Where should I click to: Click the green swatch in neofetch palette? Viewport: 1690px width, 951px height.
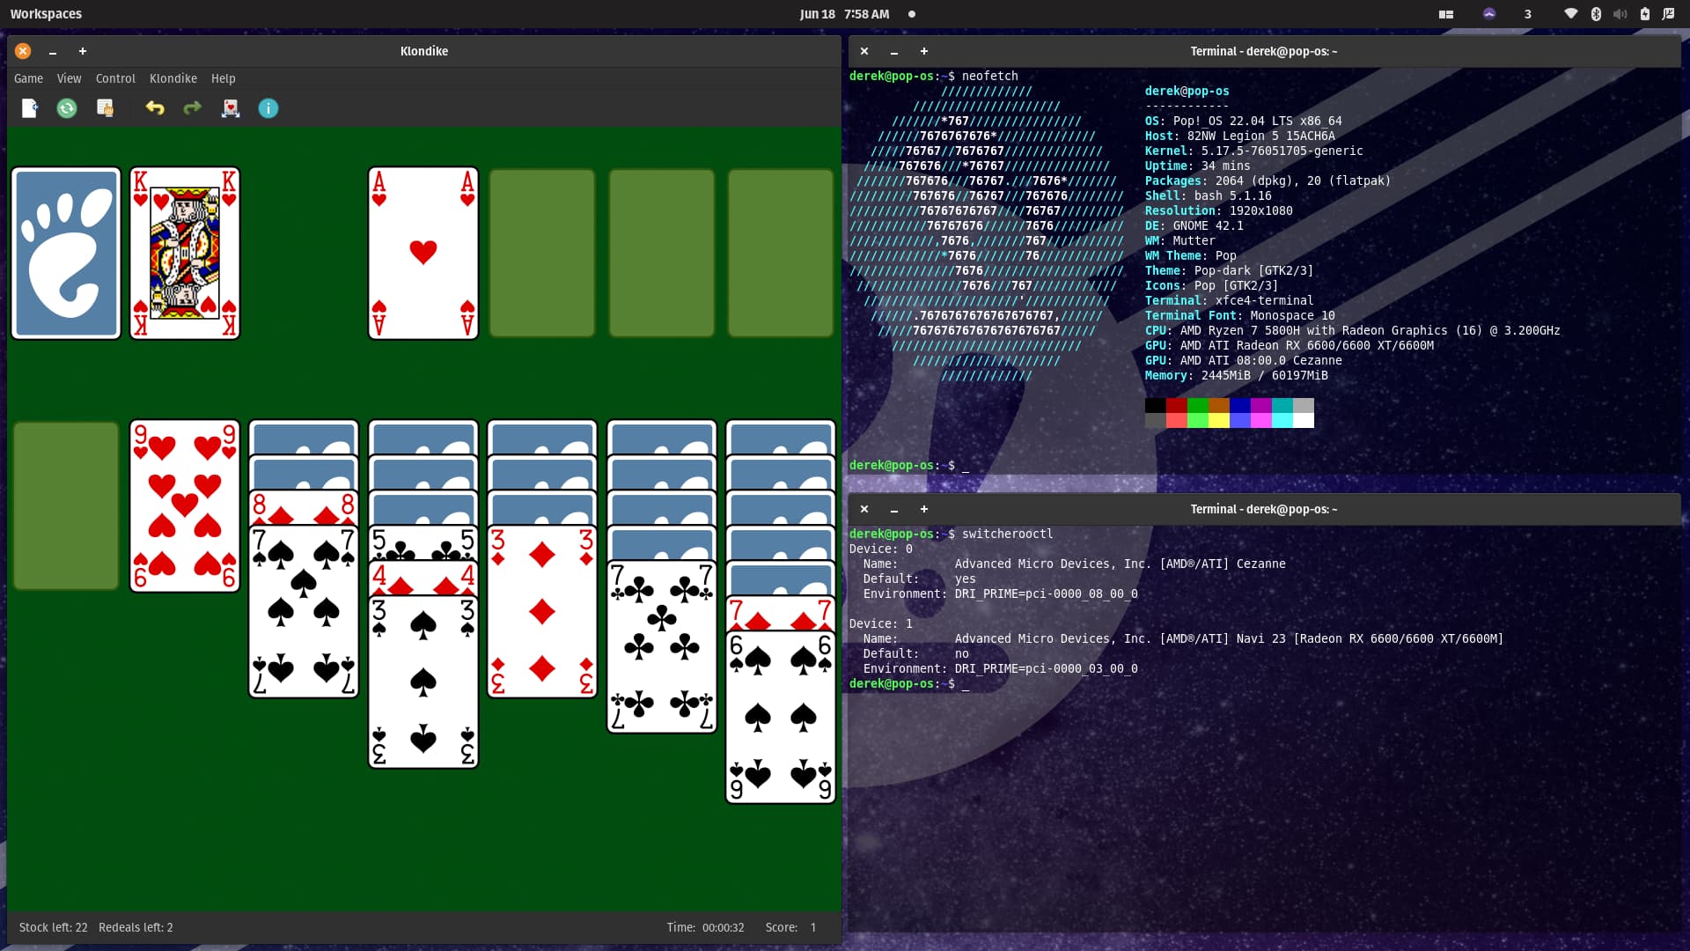(x=1198, y=406)
